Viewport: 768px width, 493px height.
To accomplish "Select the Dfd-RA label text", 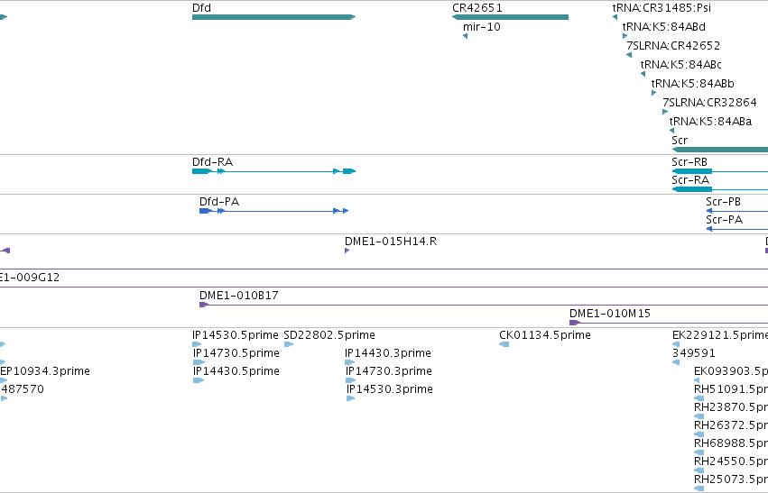I will [x=213, y=162].
